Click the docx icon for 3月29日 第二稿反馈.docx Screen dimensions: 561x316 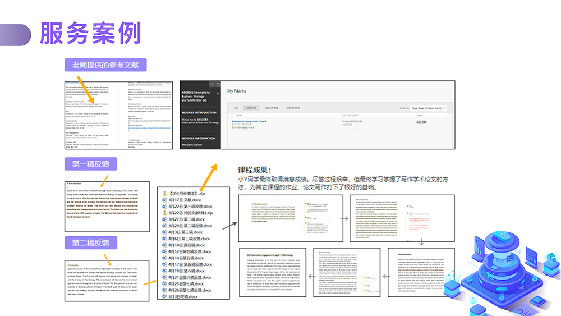click(164, 226)
